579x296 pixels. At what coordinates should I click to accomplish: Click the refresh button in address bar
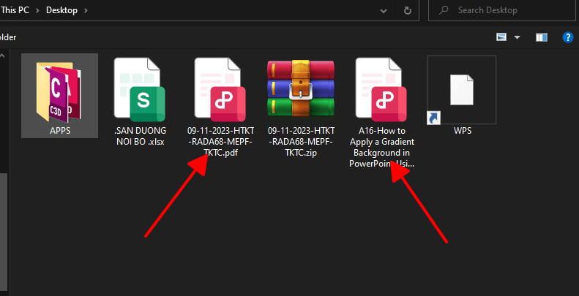408,10
